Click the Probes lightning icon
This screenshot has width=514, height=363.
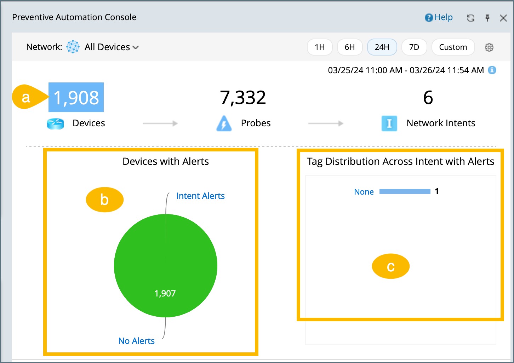(x=224, y=123)
